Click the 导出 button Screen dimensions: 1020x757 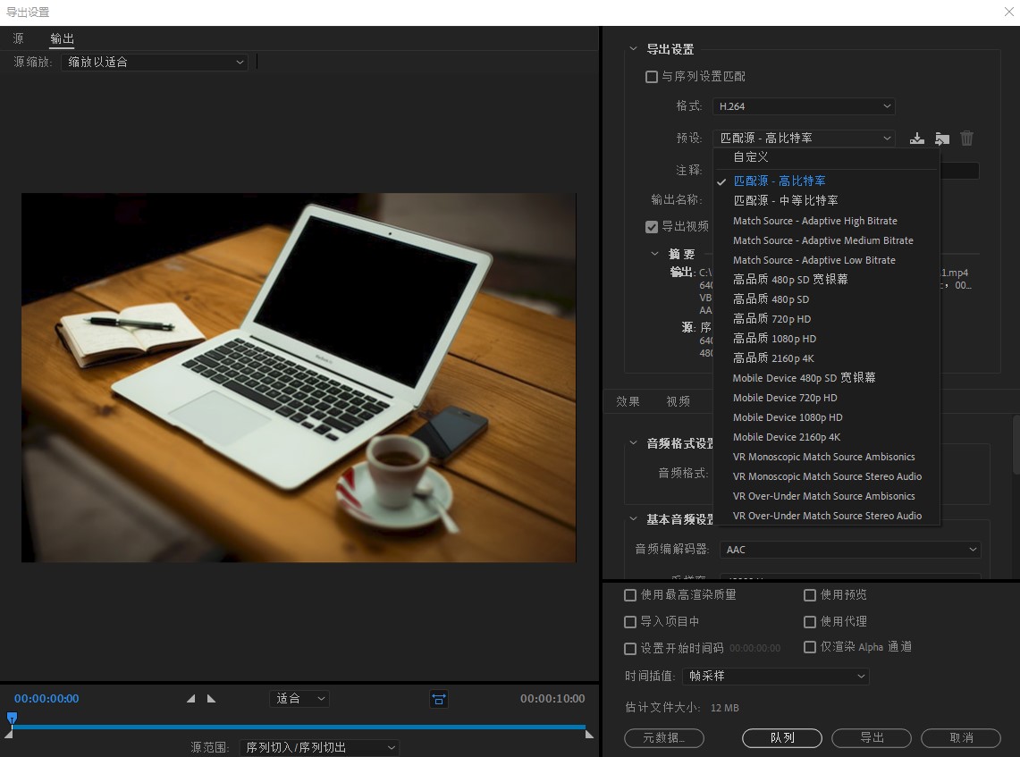872,738
